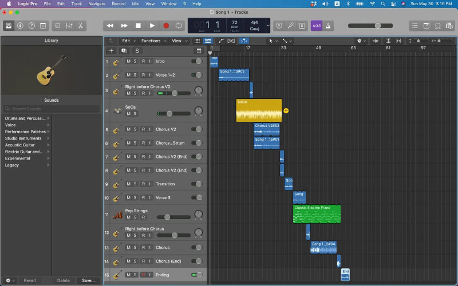
Task: Click the Delete button in Library
Action: click(x=64, y=280)
